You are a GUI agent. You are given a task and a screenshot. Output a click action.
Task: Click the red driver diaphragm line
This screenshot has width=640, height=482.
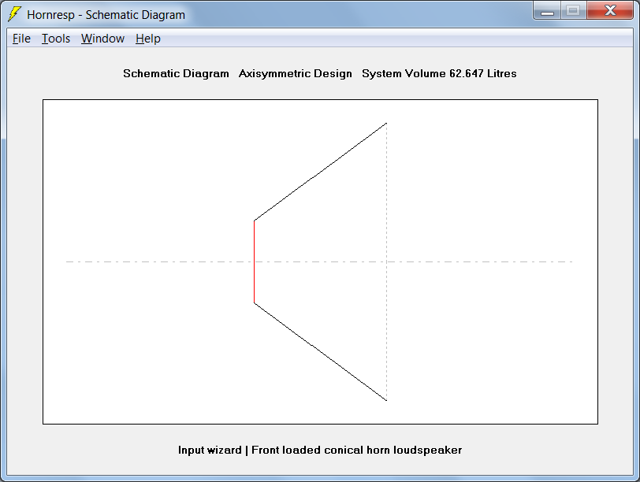click(255, 261)
